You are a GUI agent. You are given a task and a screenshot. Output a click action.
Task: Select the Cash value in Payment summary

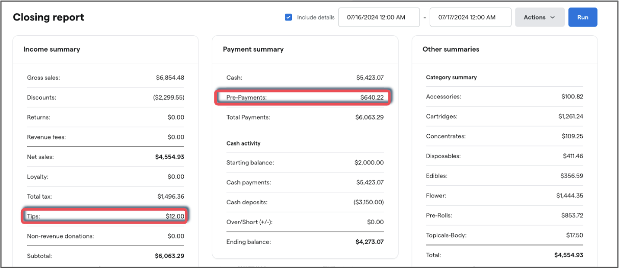(370, 78)
